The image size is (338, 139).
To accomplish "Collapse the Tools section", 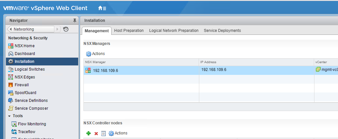I will click(x=9, y=116).
